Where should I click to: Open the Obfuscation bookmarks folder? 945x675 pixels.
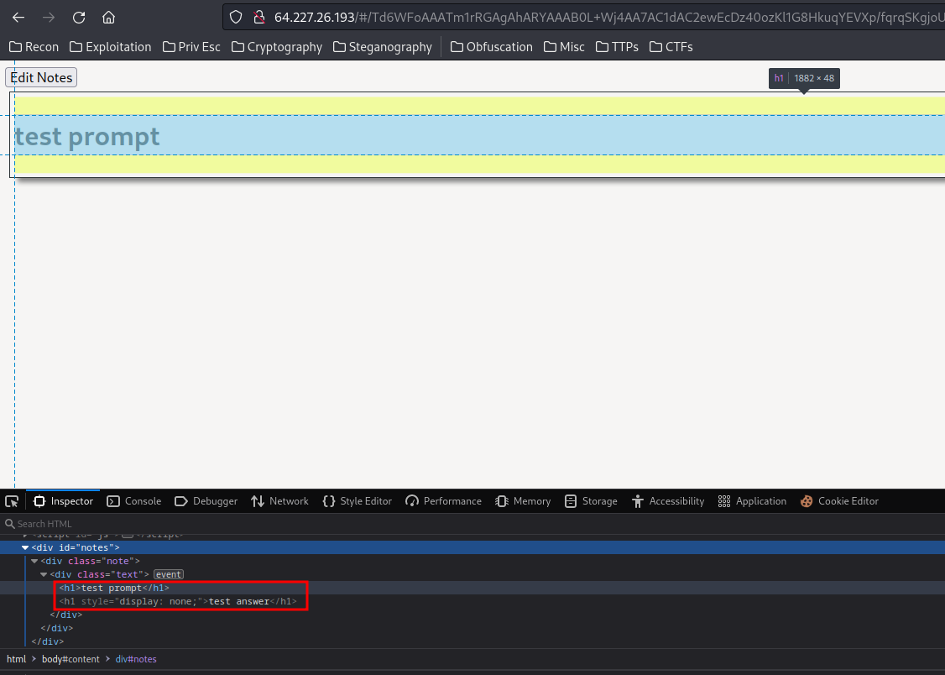click(x=492, y=47)
